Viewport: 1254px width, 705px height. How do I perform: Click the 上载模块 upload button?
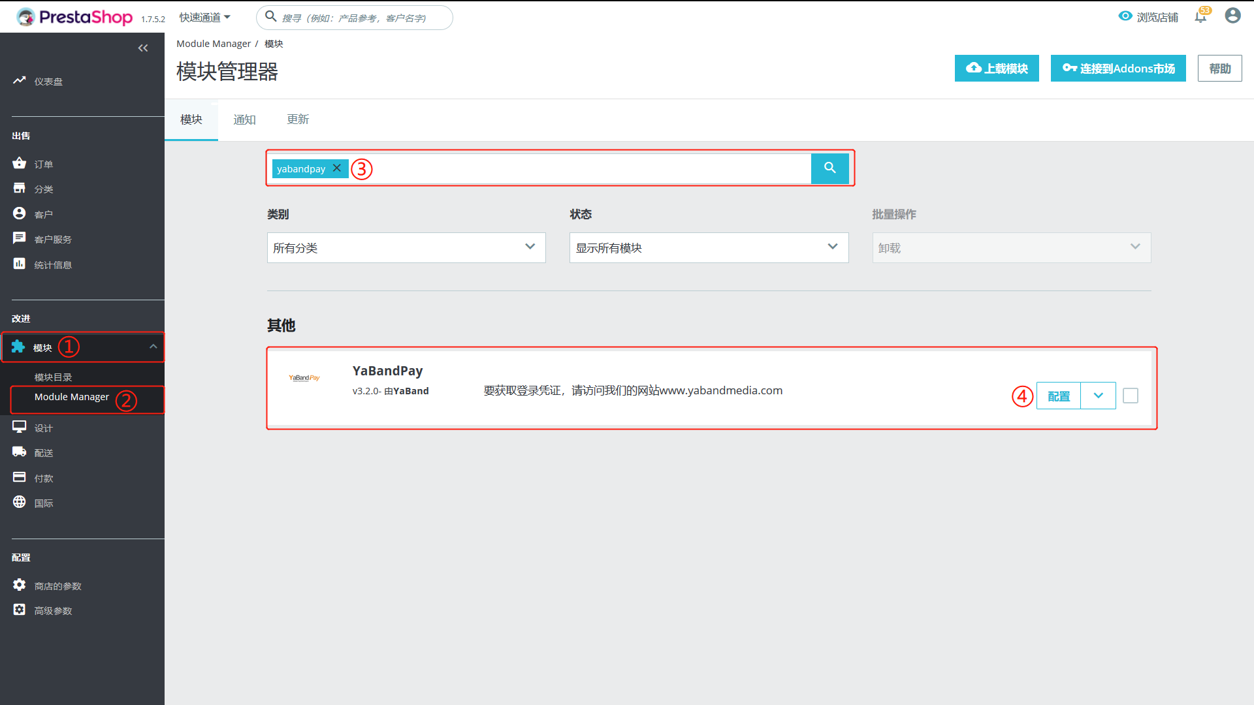(x=996, y=69)
